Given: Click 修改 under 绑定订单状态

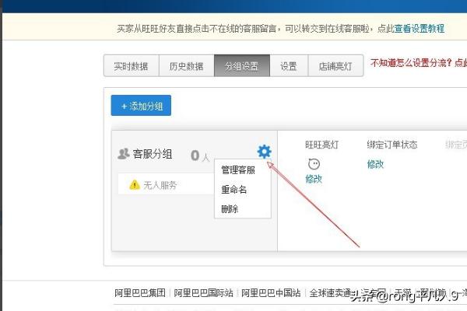Looking at the screenshot, I should tap(376, 164).
